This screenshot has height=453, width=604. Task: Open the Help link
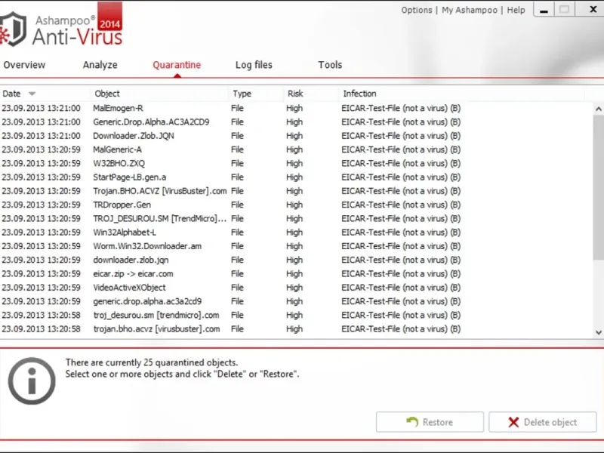coord(516,10)
